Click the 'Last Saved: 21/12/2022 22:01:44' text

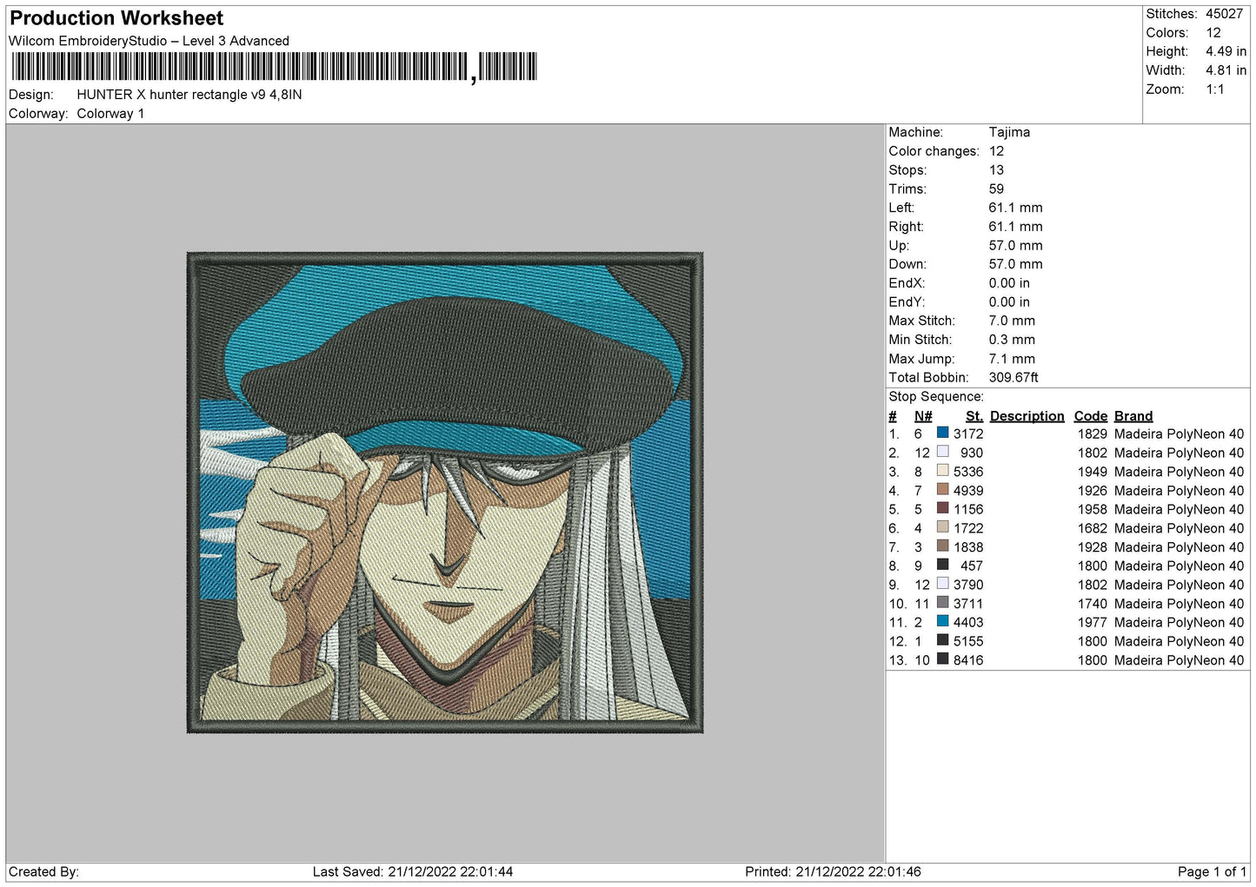(413, 871)
